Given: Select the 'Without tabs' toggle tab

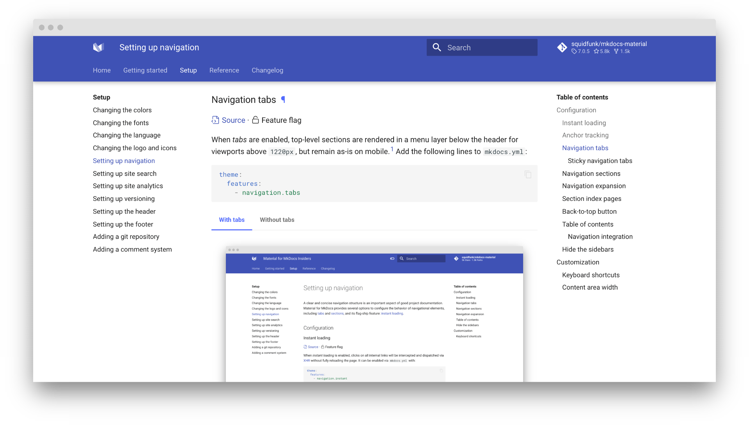Looking at the screenshot, I should pyautogui.click(x=277, y=220).
